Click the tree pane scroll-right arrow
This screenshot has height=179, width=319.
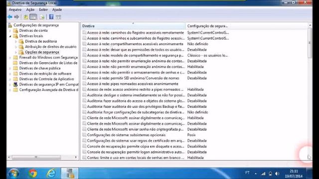tap(76, 157)
